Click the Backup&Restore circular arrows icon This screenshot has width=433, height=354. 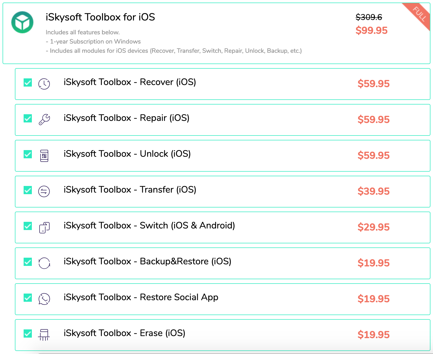(44, 263)
